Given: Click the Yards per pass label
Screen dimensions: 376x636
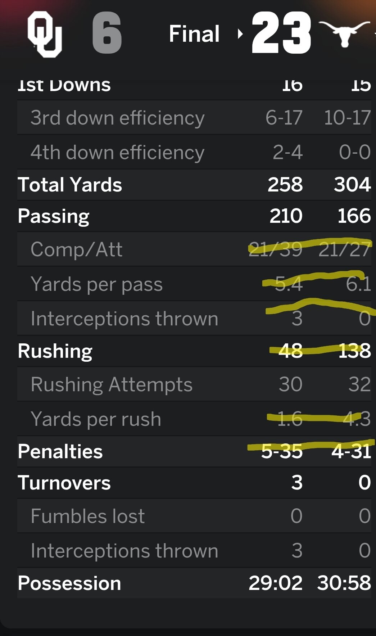Looking at the screenshot, I should click(x=96, y=284).
